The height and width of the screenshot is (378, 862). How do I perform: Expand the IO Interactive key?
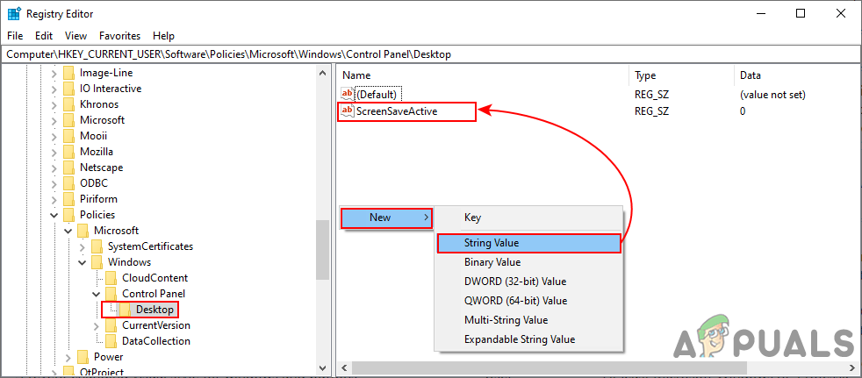pos(54,89)
